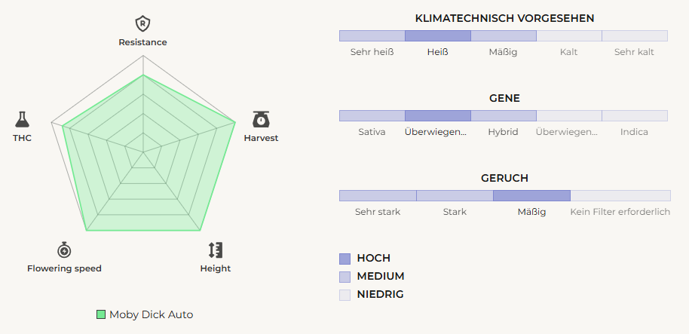Viewport: 689px width, 334px height.
Task: Click the NIEDRIG legend color square
Action: coord(345,295)
